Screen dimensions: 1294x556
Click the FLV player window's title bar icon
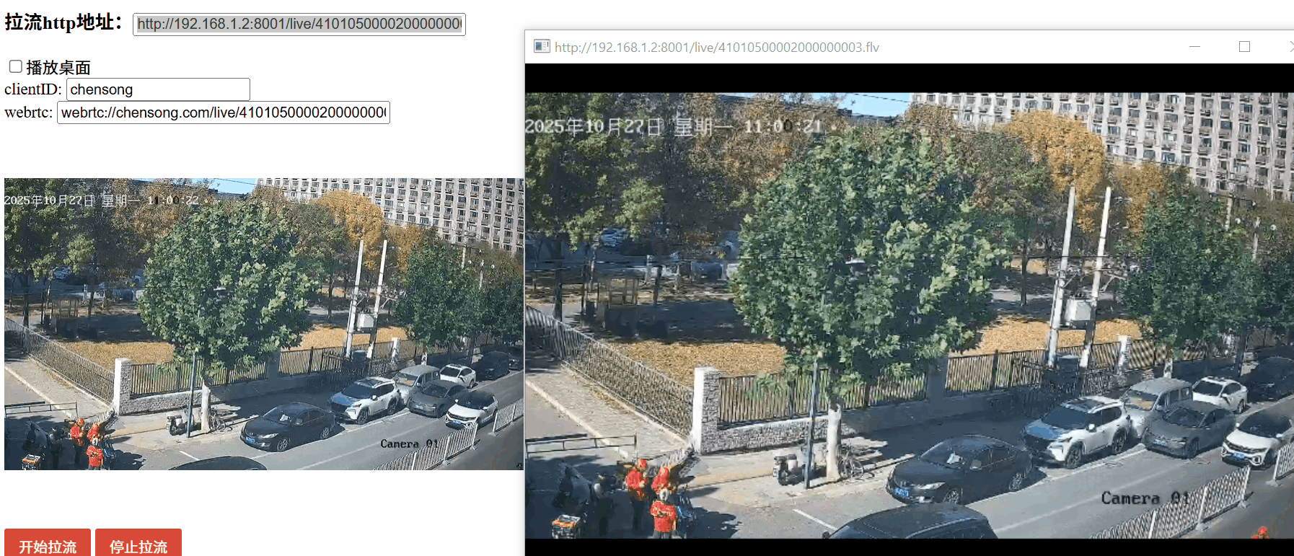(x=542, y=47)
